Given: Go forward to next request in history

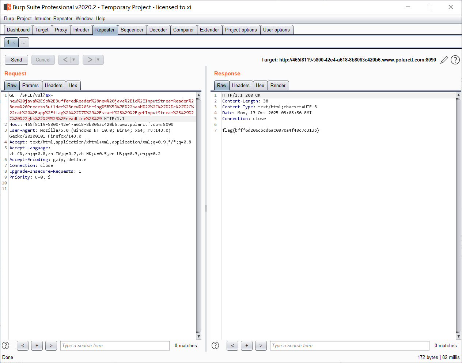Looking at the screenshot, I should [x=90, y=60].
